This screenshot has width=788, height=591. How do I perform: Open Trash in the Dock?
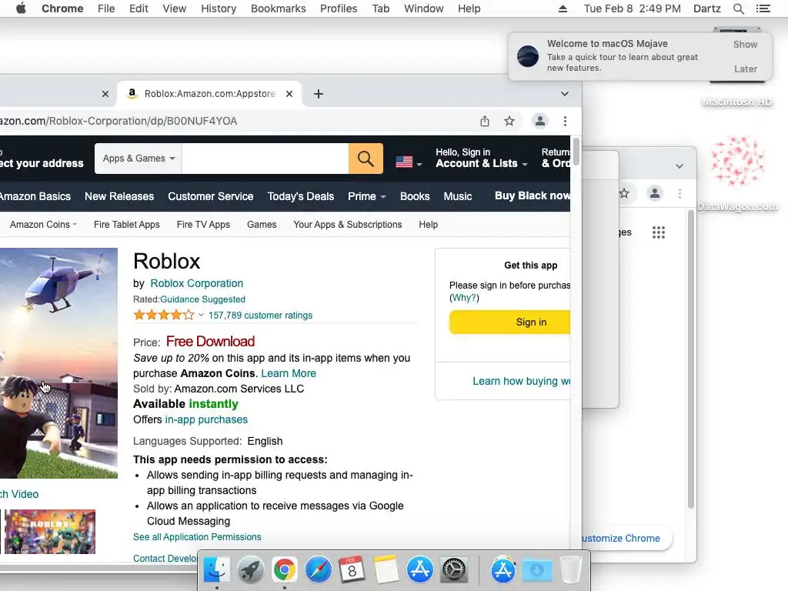click(570, 569)
